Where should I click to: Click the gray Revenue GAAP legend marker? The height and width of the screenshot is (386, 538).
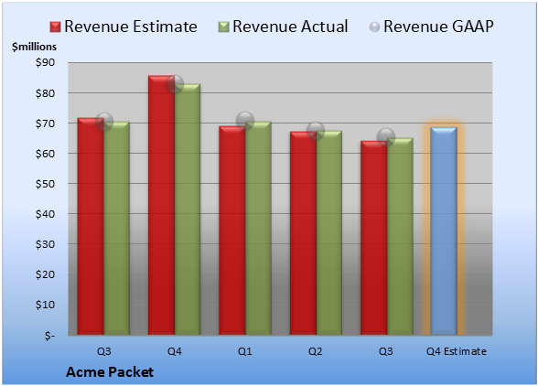click(x=375, y=27)
